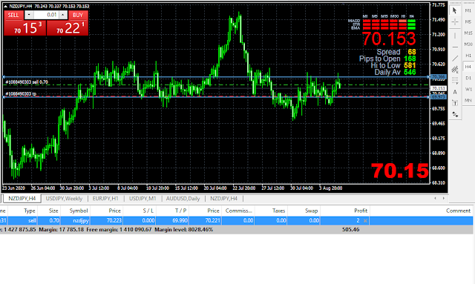Image resolution: width=475 pixels, height=284 pixels.
Task: Select the 70.221 current price cell
Action: point(205,220)
